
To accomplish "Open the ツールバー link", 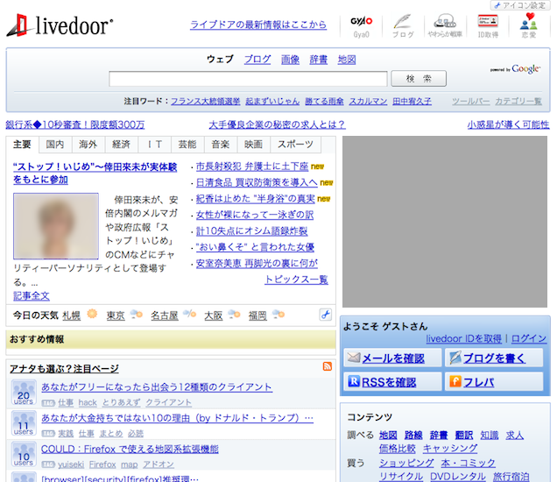I will pyautogui.click(x=470, y=102).
